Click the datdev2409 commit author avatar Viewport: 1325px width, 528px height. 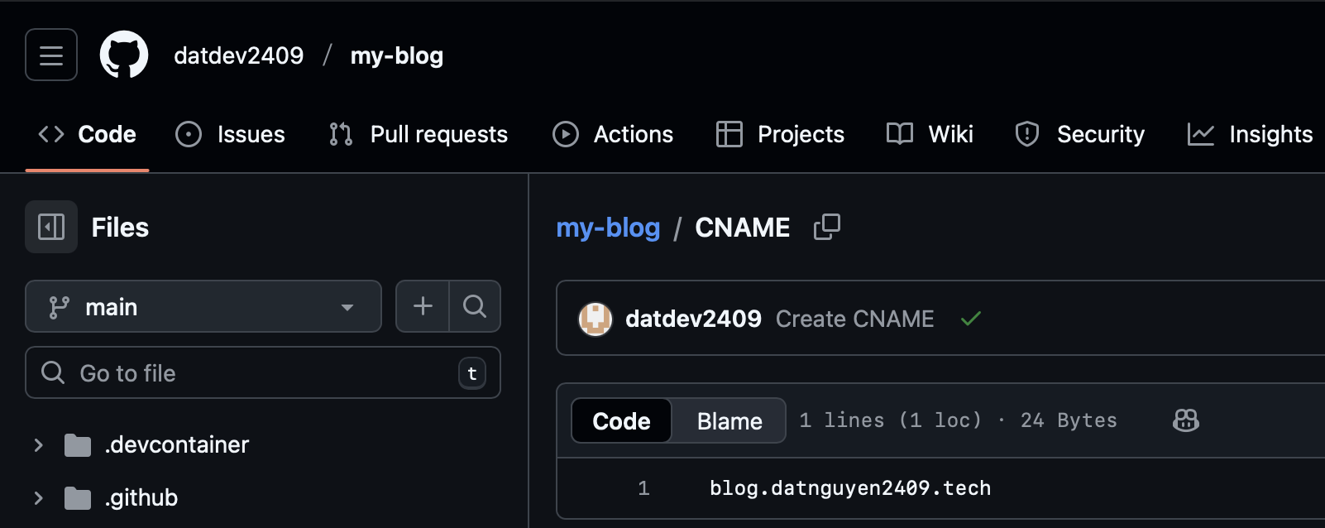pyautogui.click(x=595, y=319)
